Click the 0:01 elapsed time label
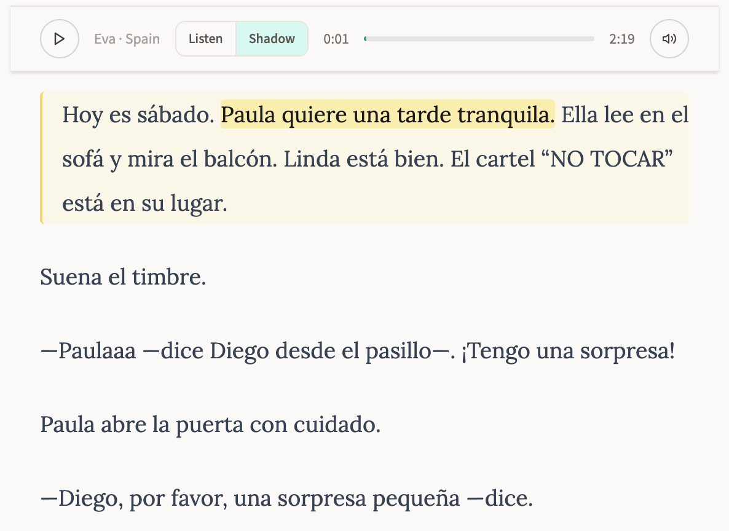 (x=336, y=39)
